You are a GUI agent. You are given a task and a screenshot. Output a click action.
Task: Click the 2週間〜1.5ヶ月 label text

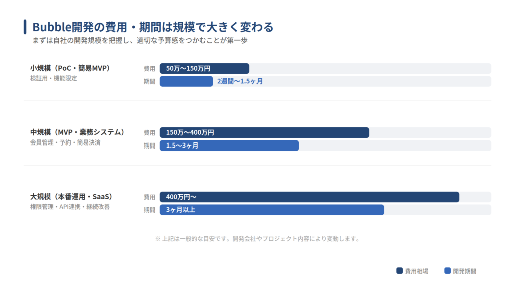click(x=240, y=81)
